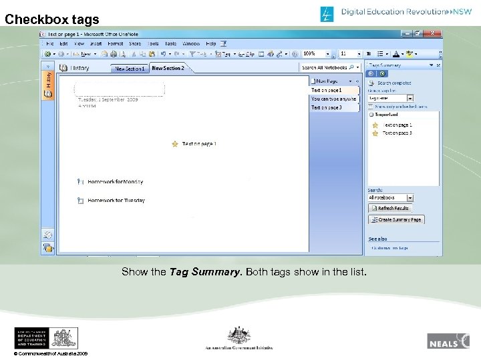This screenshot has width=481, height=360.
Task: Click the Refresh Results button
Action: pyautogui.click(x=390, y=208)
